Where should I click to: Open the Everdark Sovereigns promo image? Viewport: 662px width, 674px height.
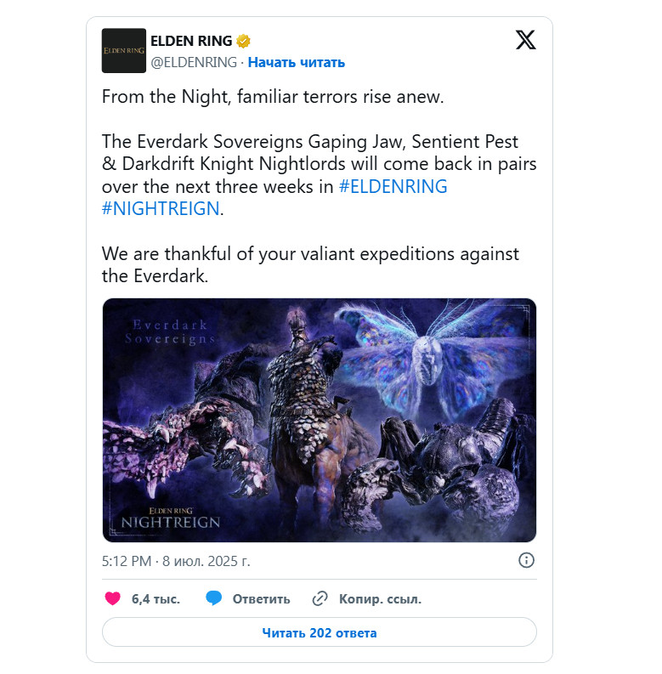[320, 420]
